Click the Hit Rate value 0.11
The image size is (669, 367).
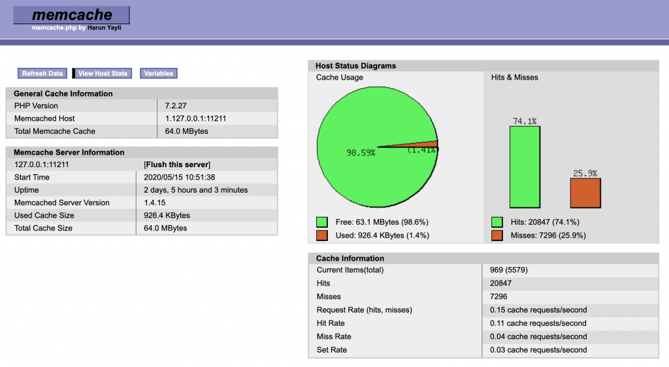point(538,323)
